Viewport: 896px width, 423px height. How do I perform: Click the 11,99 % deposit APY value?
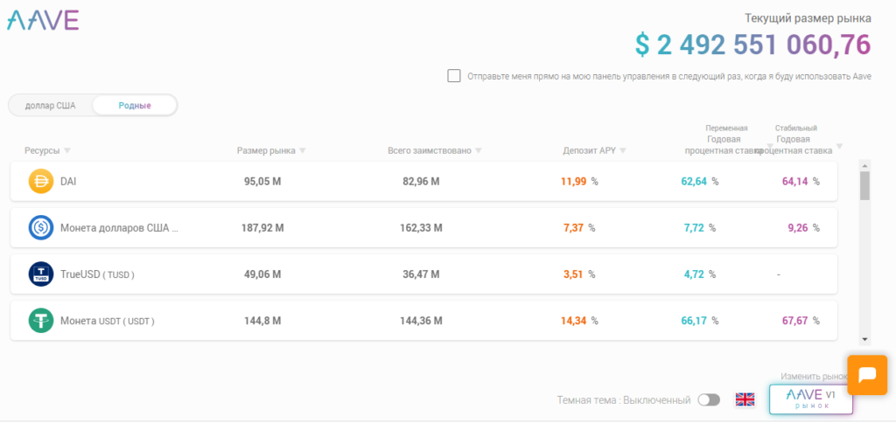coord(579,182)
